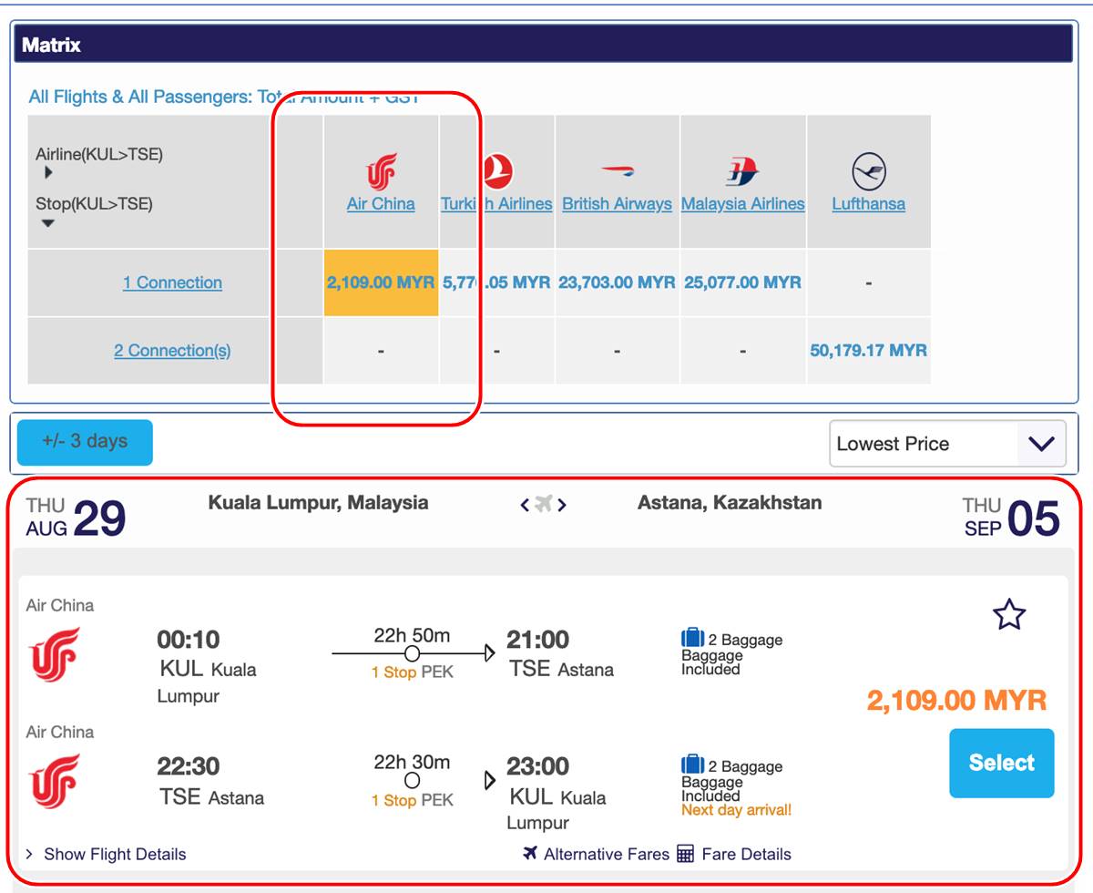This screenshot has width=1093, height=893.
Task: Click the '2 Baggage' text on the return flight
Action: coord(745,766)
